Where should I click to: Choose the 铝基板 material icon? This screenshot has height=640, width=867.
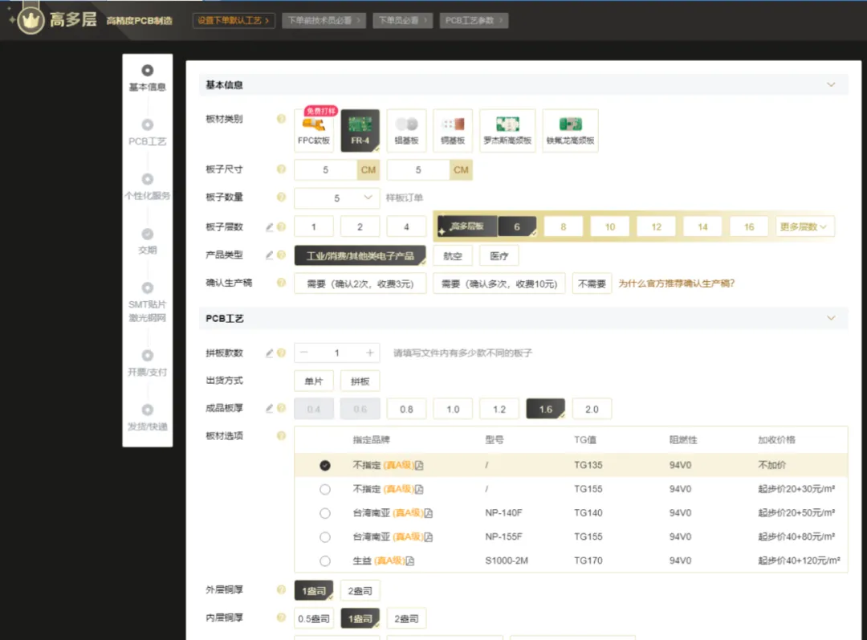pyautogui.click(x=406, y=130)
